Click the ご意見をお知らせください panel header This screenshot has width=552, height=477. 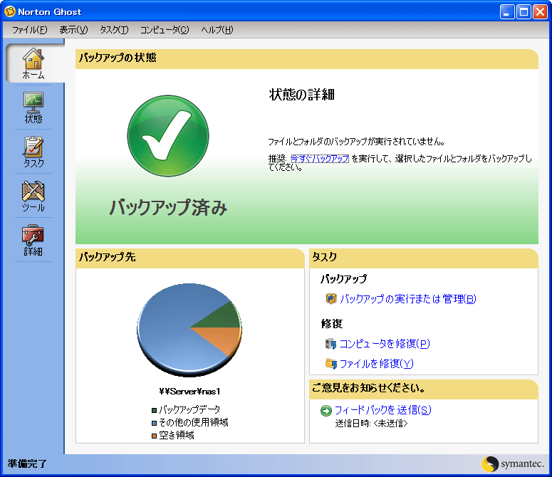[424, 389]
